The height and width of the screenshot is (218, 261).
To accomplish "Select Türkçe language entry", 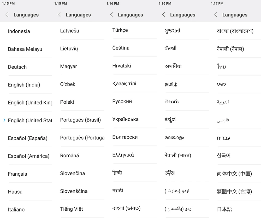I will click(x=120, y=30).
